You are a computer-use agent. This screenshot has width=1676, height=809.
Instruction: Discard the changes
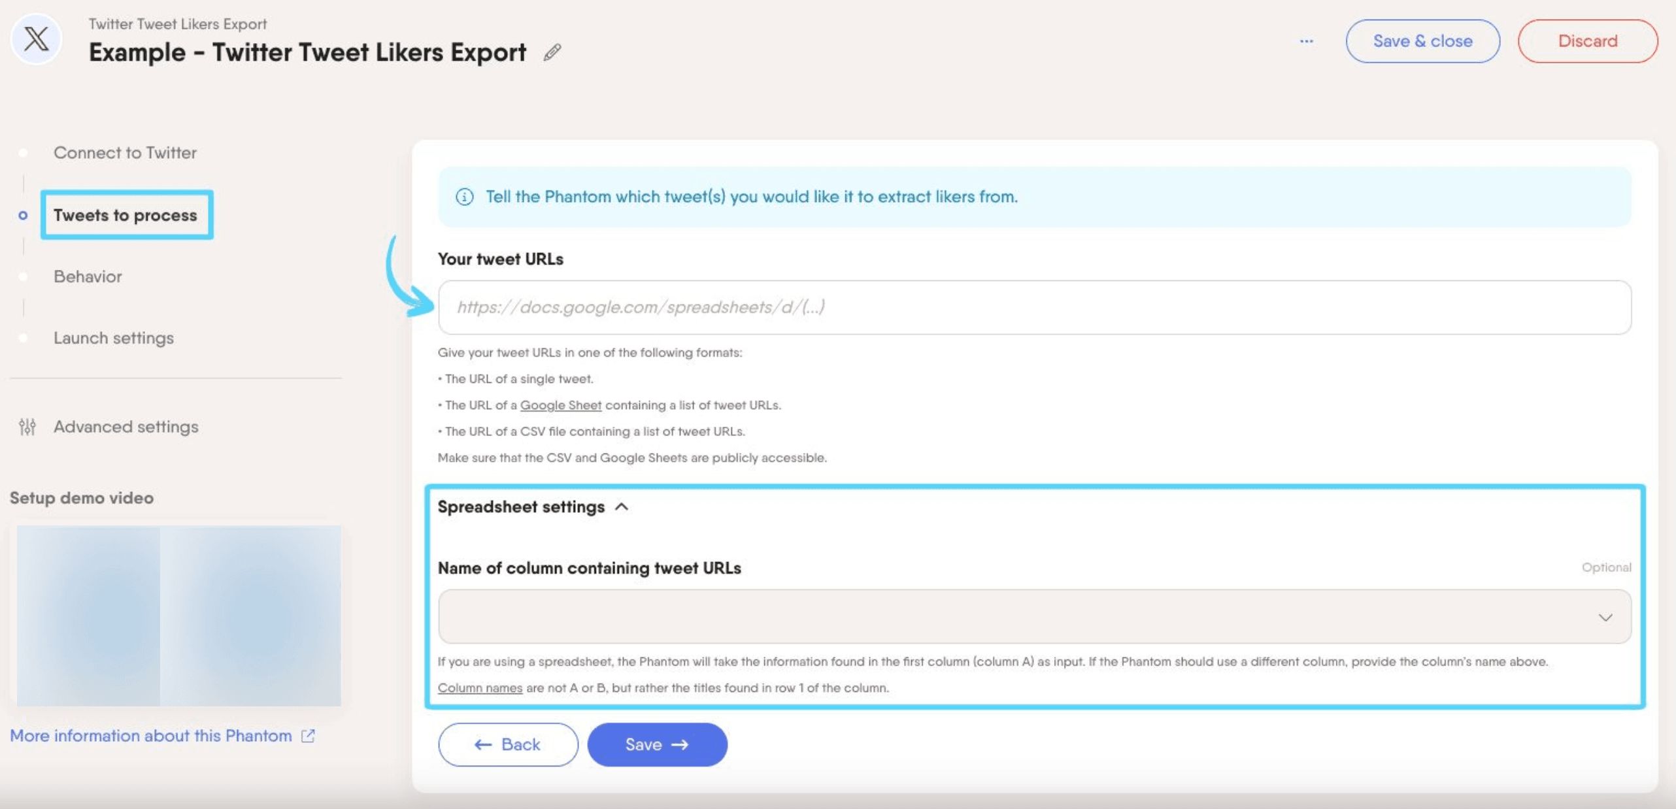tap(1587, 41)
